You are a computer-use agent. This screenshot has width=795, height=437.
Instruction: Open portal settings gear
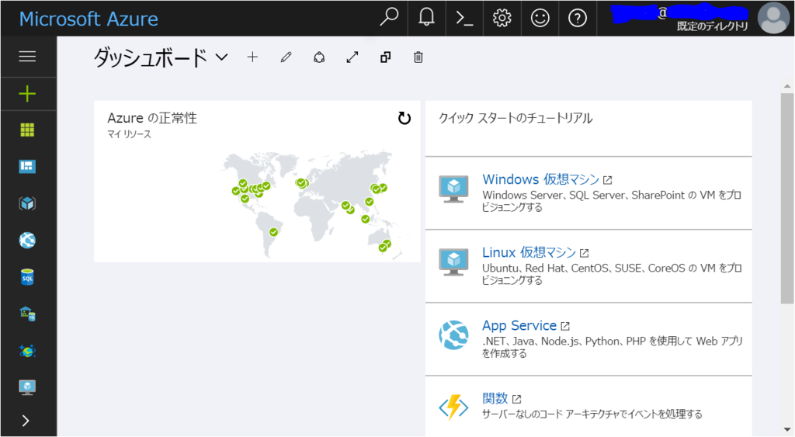pyautogui.click(x=502, y=19)
